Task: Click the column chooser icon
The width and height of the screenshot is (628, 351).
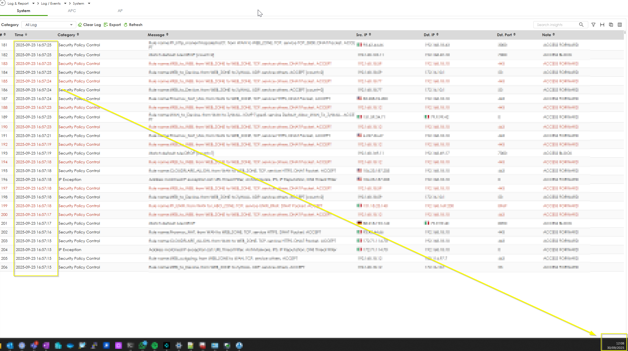Action: 620,25
